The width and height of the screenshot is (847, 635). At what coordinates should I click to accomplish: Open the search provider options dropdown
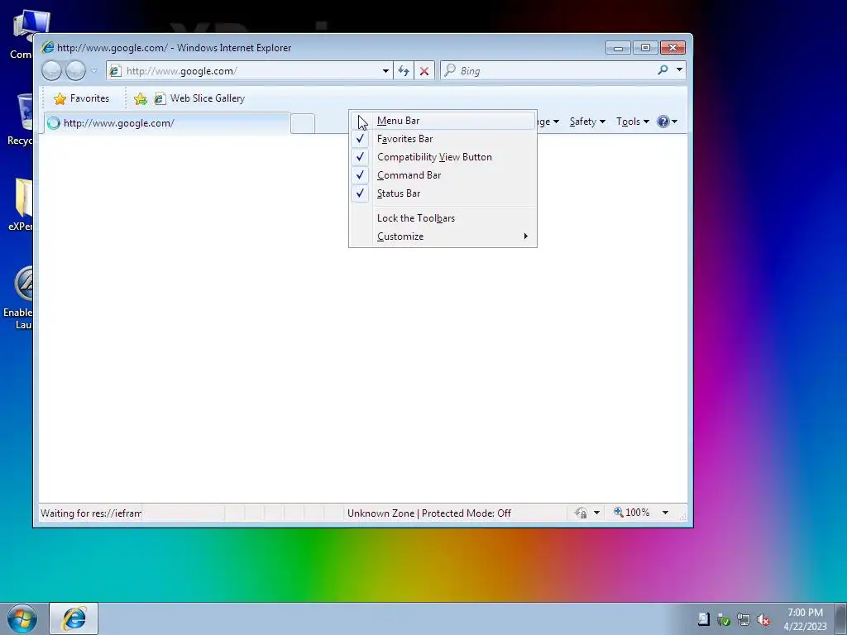[x=680, y=69]
